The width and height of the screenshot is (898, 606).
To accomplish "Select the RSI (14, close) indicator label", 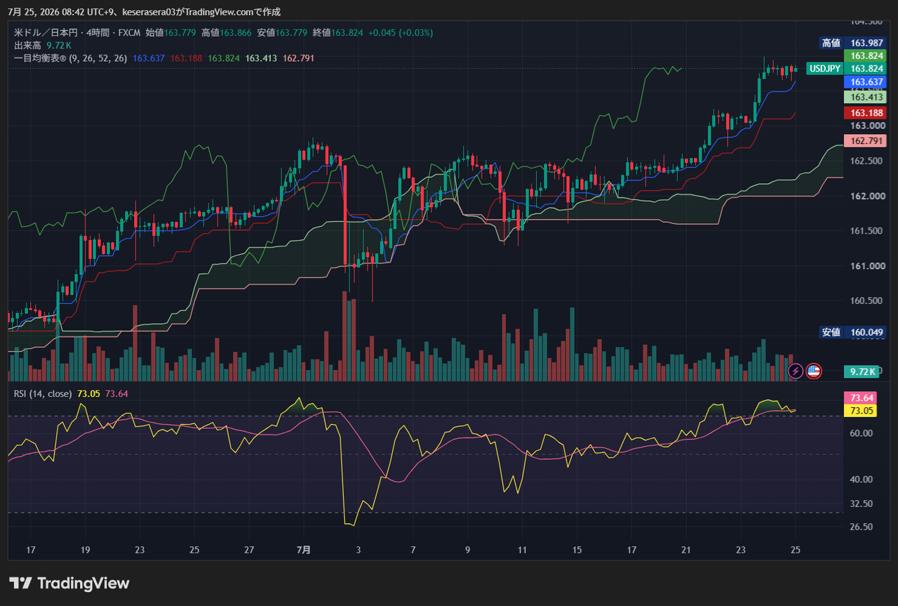I will pyautogui.click(x=43, y=393).
